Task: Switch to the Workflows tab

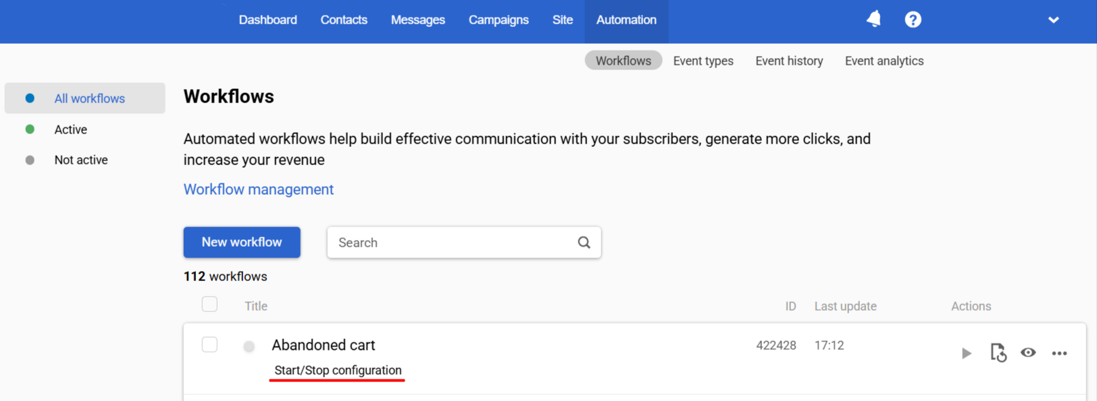Action: click(x=623, y=61)
